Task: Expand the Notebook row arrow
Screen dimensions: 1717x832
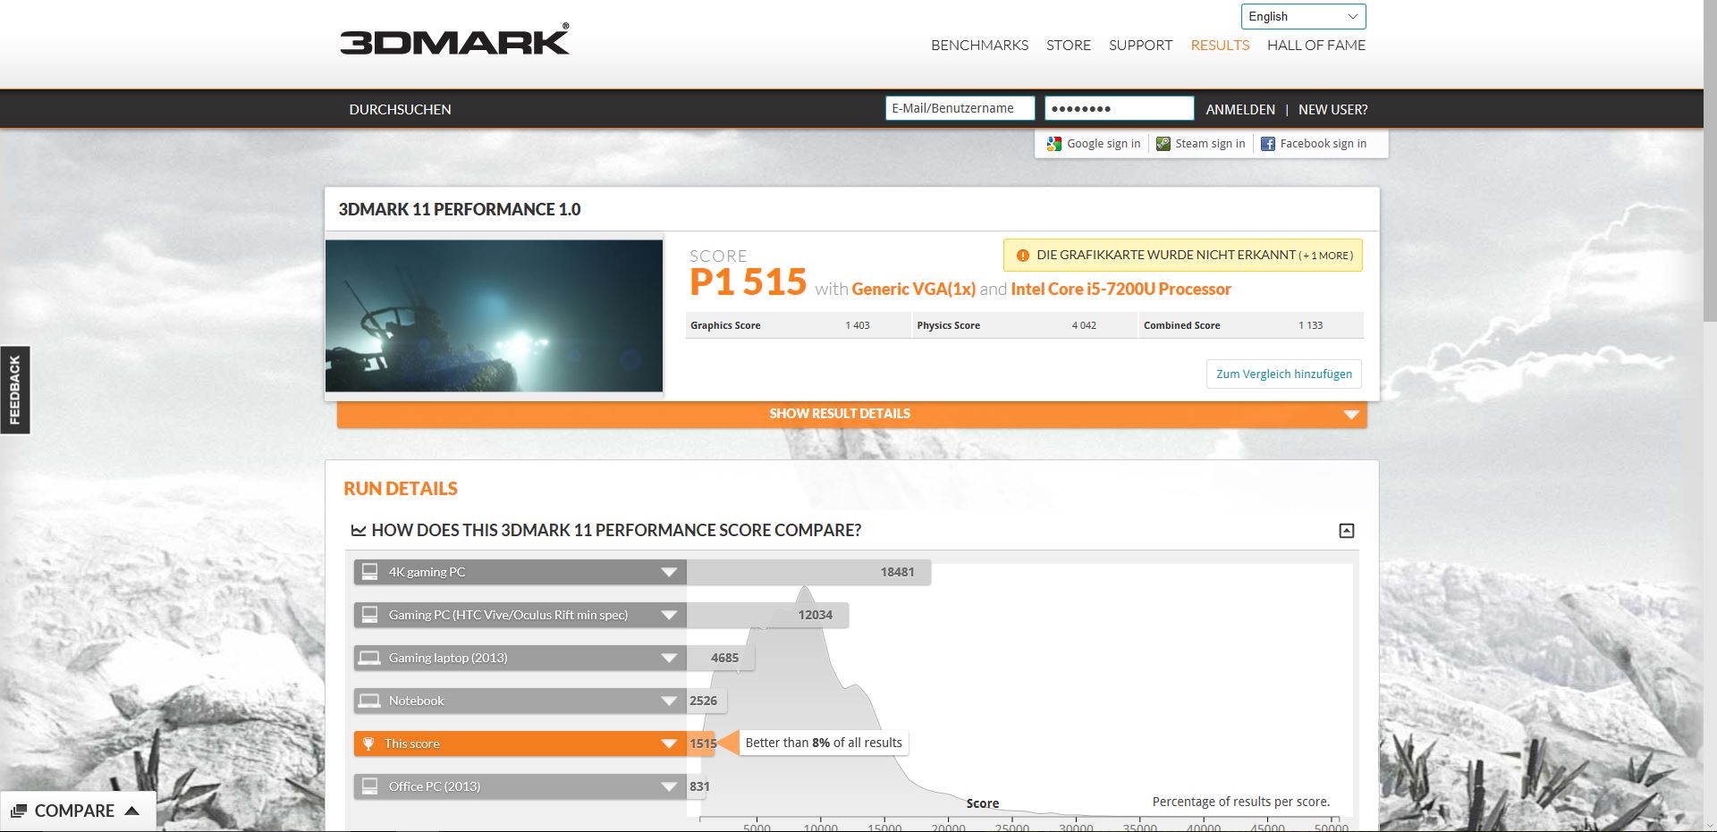Action: [669, 701]
